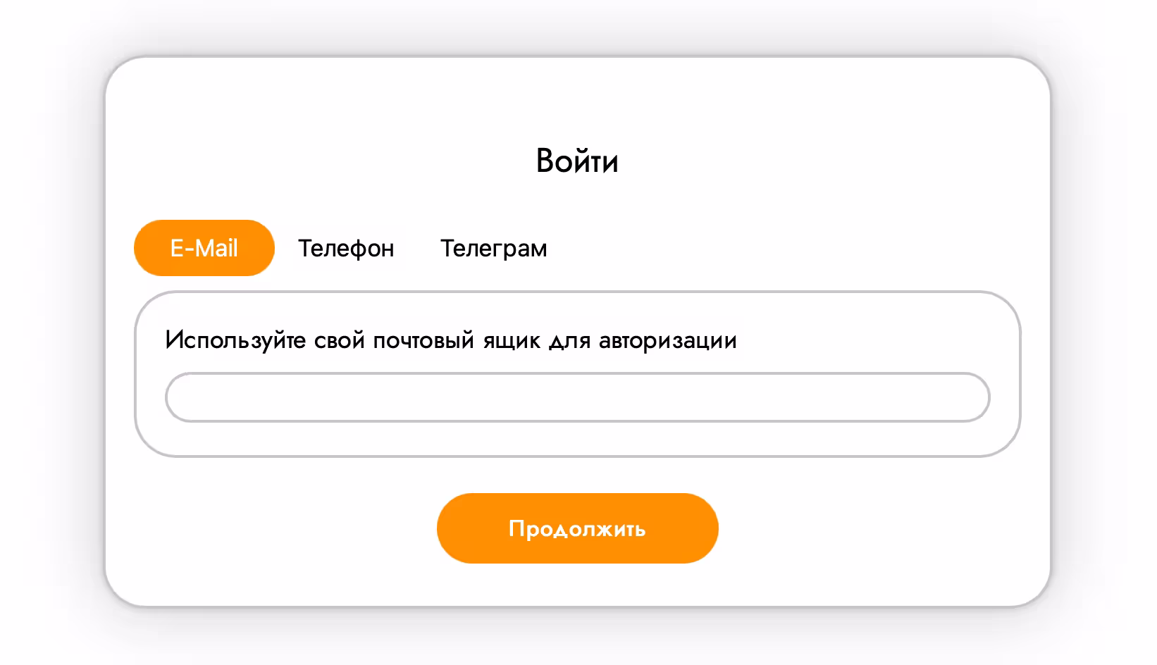The image size is (1157, 665).
Task: Choose phone login via Телефон
Action: [345, 248]
